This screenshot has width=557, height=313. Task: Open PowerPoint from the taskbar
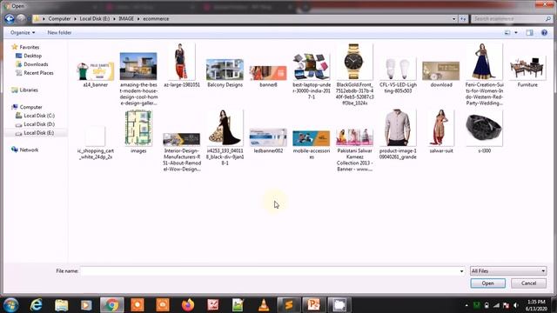(314, 305)
